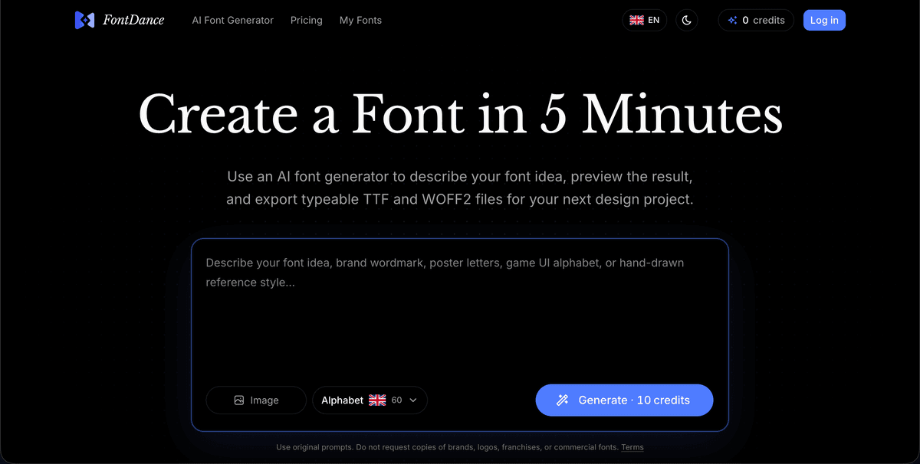
Task: Toggle dark mode moon icon
Action: tap(687, 21)
